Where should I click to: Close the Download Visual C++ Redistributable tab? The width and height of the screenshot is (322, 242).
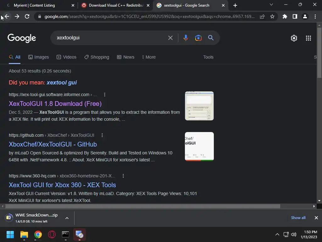point(148,5)
